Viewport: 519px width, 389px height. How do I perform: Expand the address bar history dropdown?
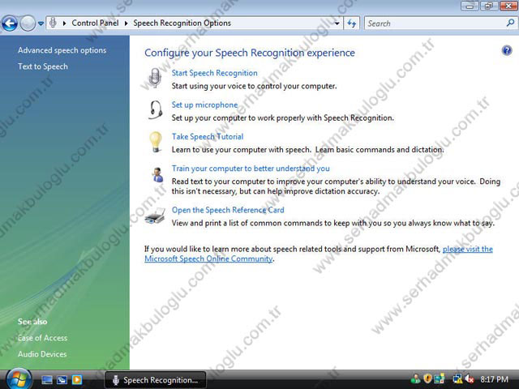click(337, 24)
